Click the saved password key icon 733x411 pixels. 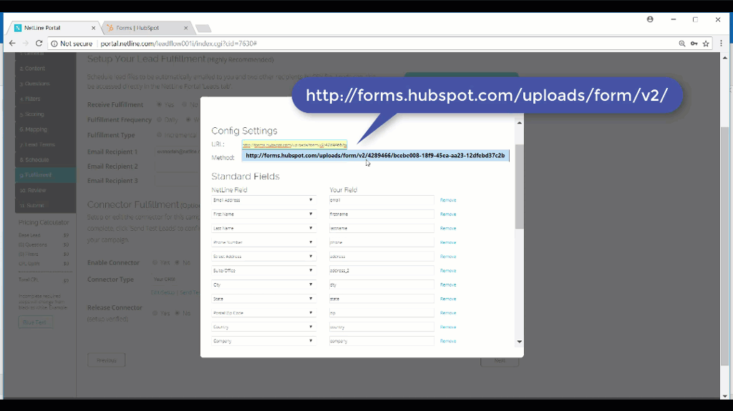pos(694,44)
